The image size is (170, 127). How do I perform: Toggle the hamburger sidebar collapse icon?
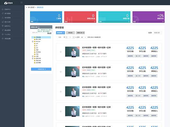(x=22, y=2)
